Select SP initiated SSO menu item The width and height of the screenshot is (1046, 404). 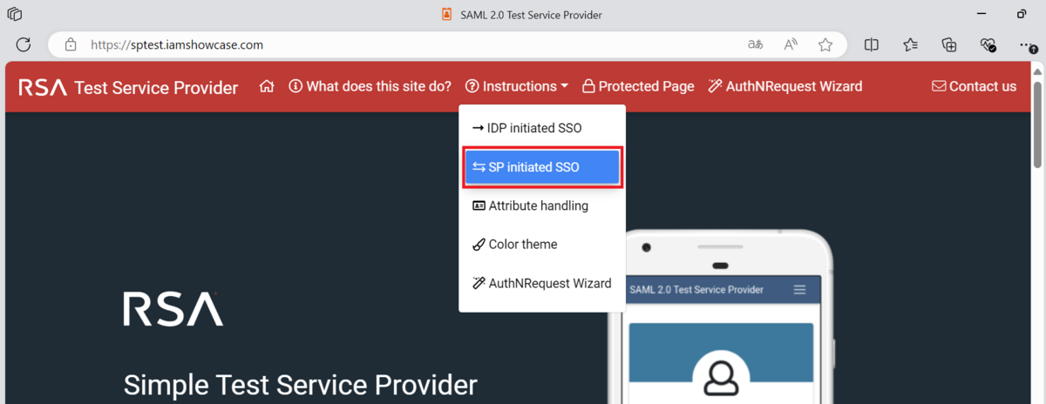[x=542, y=167]
